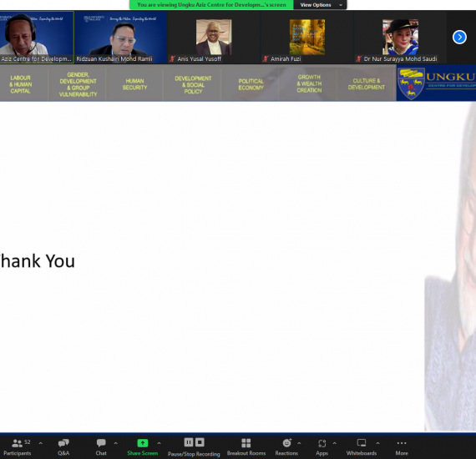
Task: Expand the Chat options caret
Action: point(116,443)
